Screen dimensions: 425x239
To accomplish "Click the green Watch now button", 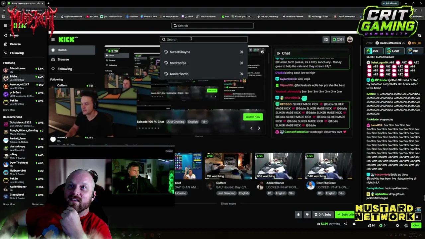I will 253,117.
